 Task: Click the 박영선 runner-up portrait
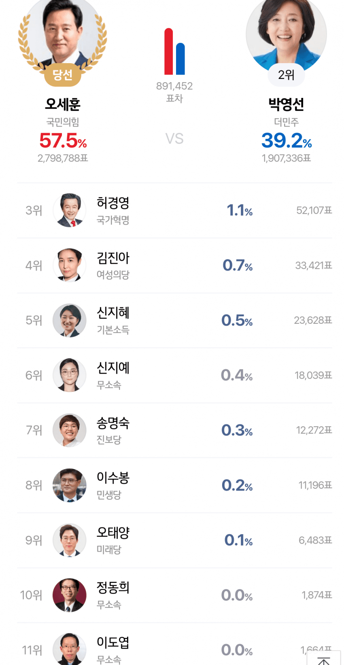click(286, 32)
